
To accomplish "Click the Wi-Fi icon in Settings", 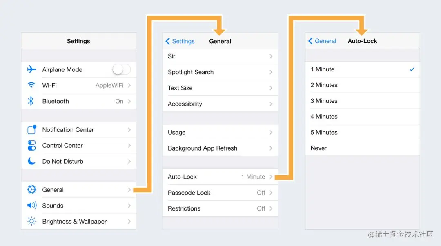I will click(x=31, y=85).
